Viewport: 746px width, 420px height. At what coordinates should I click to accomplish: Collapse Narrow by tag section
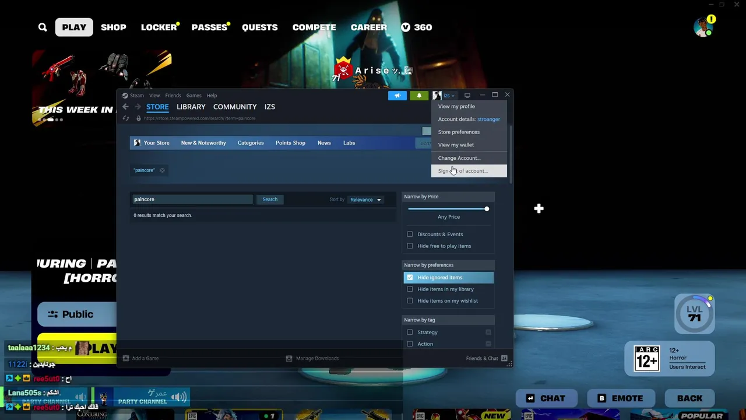pos(449,320)
